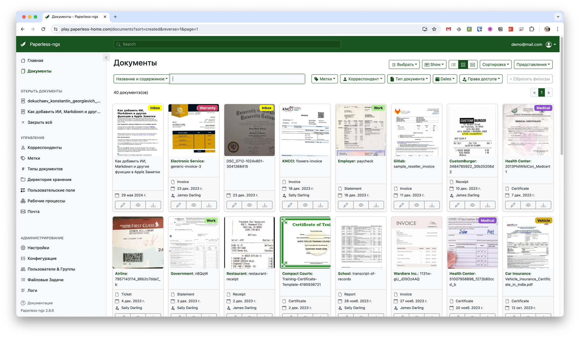
Task: Click the Paperless-ngx leaf logo
Action: coord(23,44)
